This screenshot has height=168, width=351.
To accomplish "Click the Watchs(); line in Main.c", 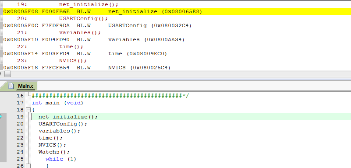I will (x=54, y=152).
